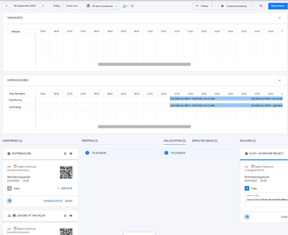The width and height of the screenshot is (288, 235).
Task: Open the All filter dropdown link
Action: click(x=126, y=6)
